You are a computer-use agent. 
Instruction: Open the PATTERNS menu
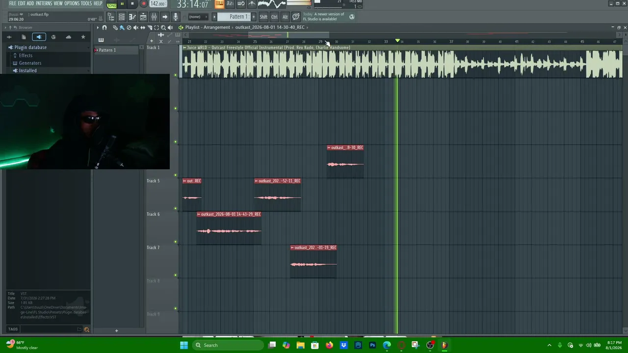tap(44, 3)
